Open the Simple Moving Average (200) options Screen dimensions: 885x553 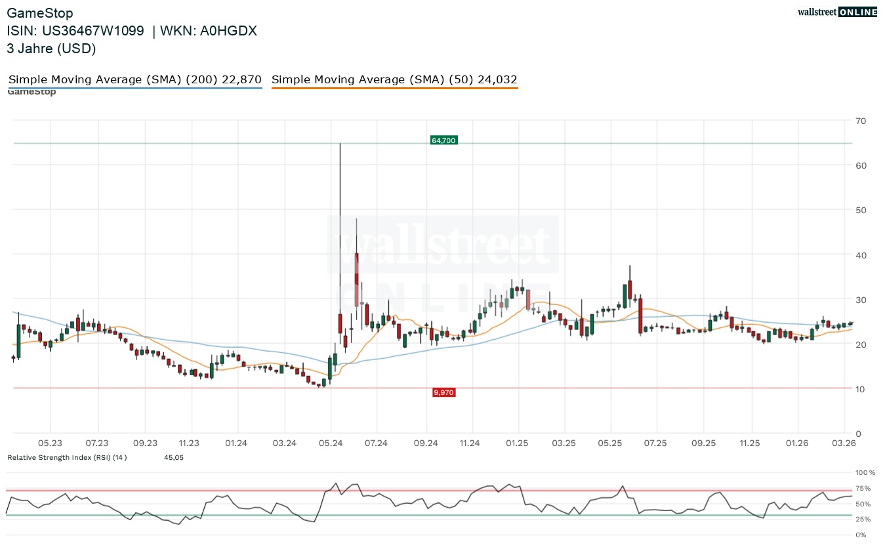134,79
